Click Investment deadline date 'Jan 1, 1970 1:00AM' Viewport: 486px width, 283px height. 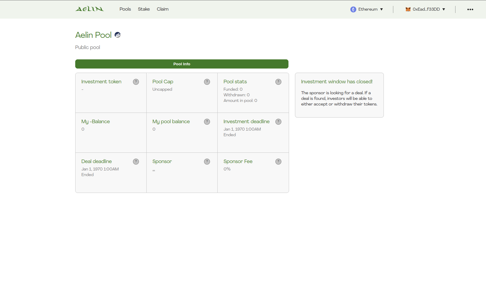point(242,129)
